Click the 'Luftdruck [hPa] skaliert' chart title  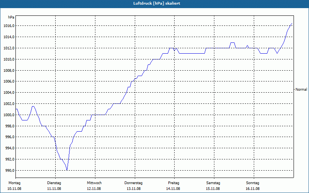(157, 3)
